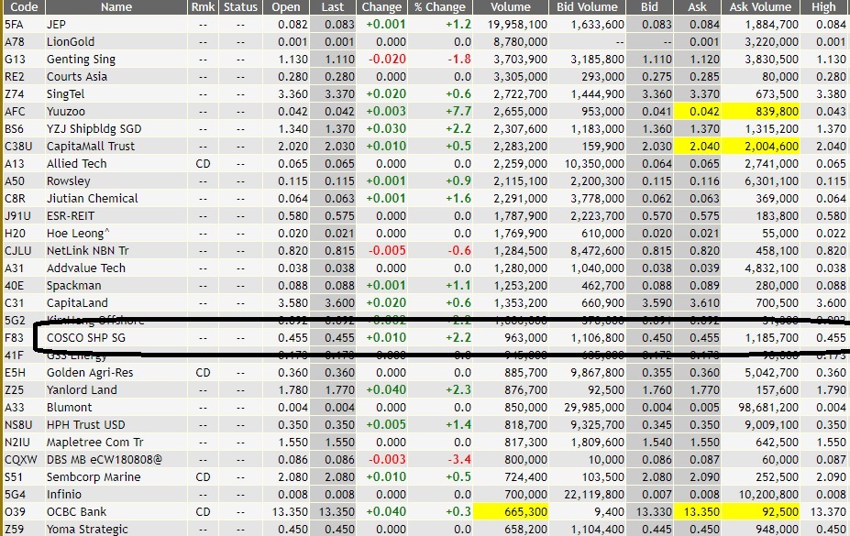Select SingTel stock name

pyautogui.click(x=66, y=94)
